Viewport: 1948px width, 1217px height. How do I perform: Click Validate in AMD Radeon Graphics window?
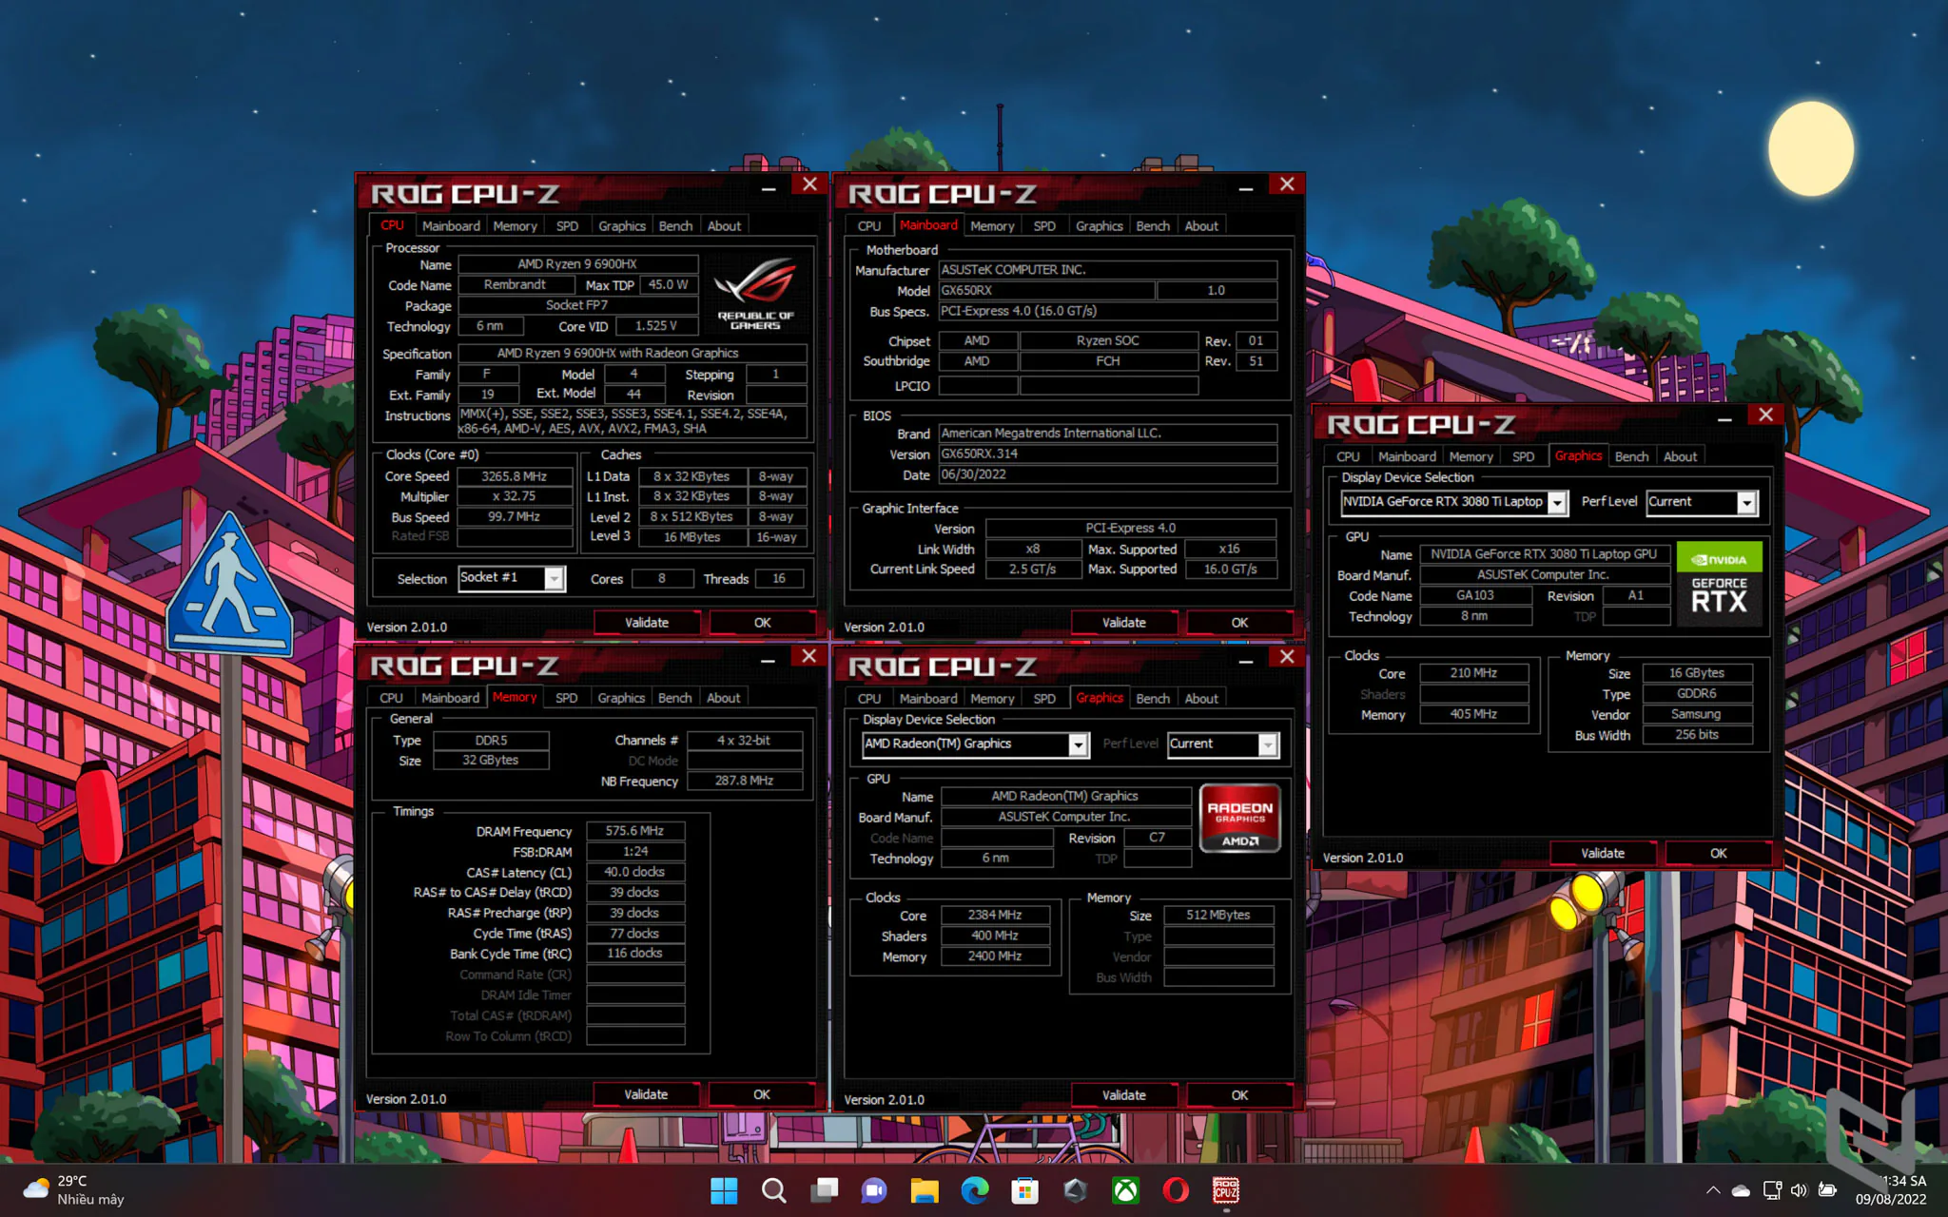(1124, 1095)
